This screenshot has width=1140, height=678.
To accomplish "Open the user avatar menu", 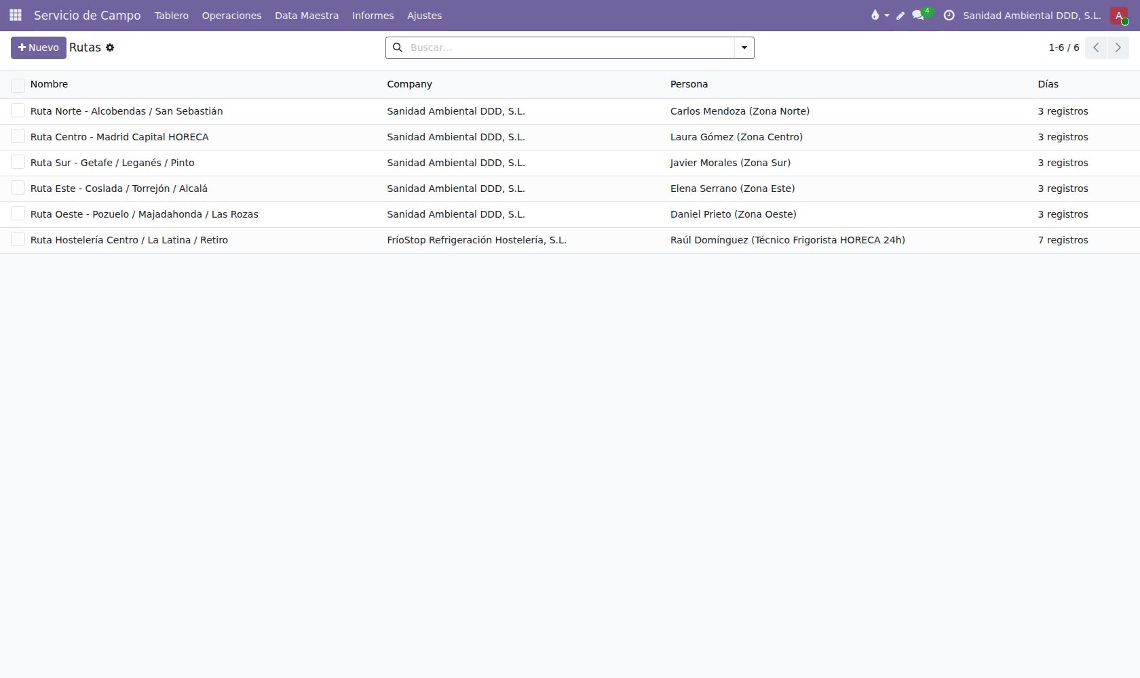I will point(1119,15).
